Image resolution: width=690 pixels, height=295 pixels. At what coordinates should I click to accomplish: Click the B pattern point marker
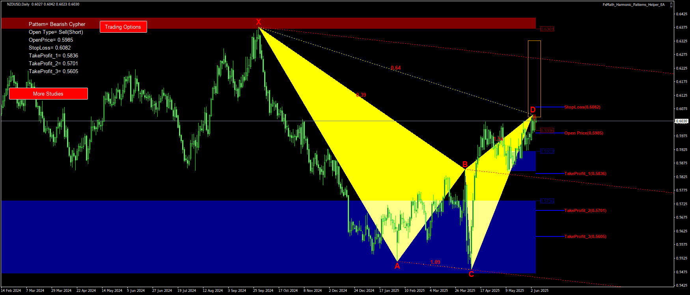pos(465,164)
